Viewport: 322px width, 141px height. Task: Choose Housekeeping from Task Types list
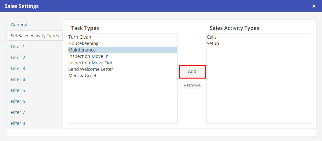83,43
